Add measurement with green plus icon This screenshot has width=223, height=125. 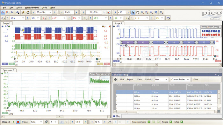(x=149, y=122)
